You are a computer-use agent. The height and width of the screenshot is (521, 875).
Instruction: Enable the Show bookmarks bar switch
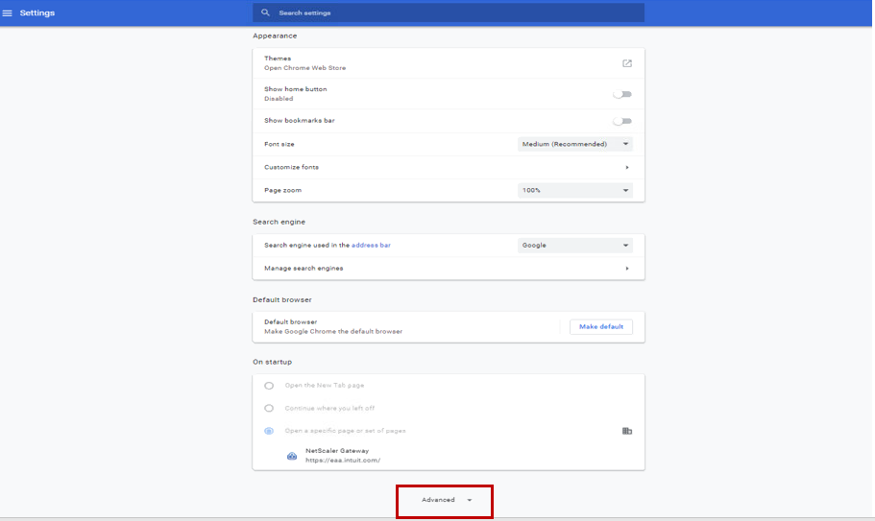pos(622,121)
